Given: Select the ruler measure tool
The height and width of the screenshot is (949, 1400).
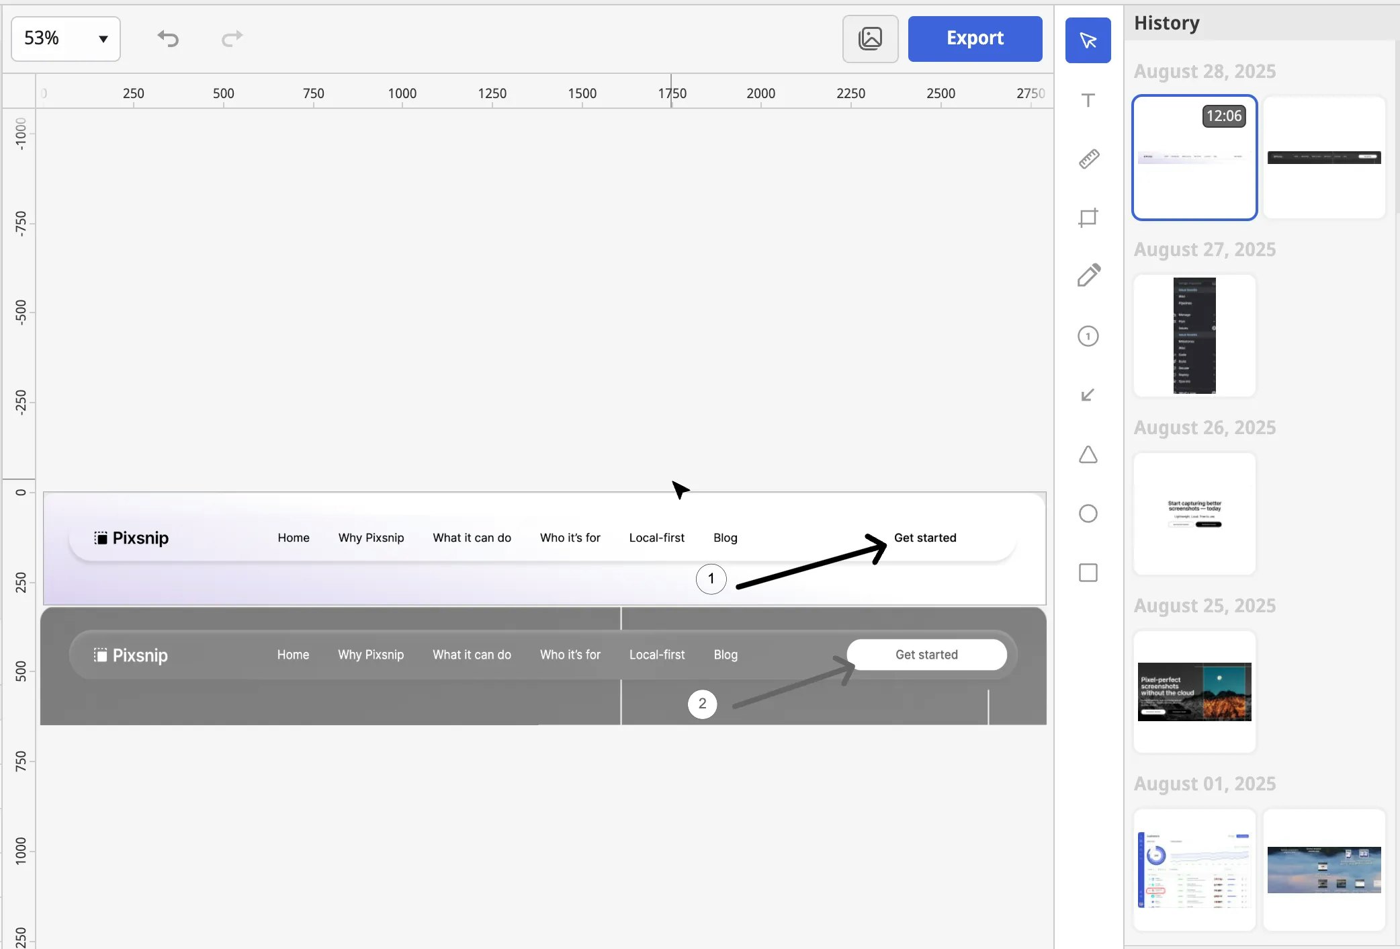Looking at the screenshot, I should coord(1088,159).
